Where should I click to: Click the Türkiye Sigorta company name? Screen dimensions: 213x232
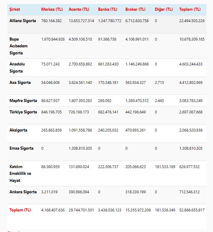(x=23, y=112)
